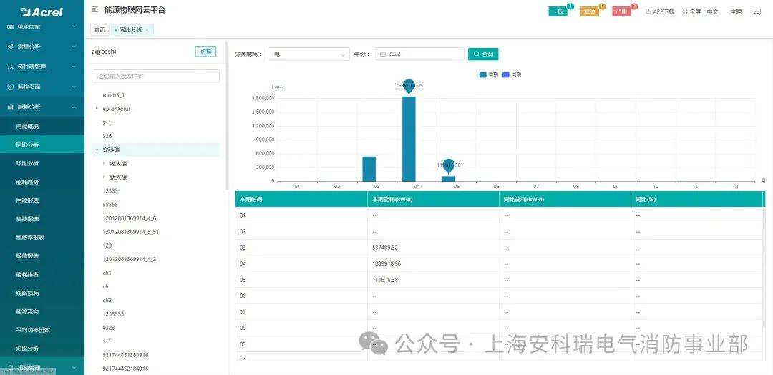Click the 紧急 alarm badge button
Image resolution: width=773 pixels, height=375 pixels.
590,12
